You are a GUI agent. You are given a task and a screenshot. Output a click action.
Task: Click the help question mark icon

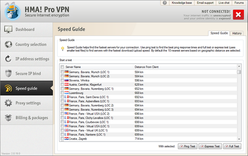click(165, 3)
